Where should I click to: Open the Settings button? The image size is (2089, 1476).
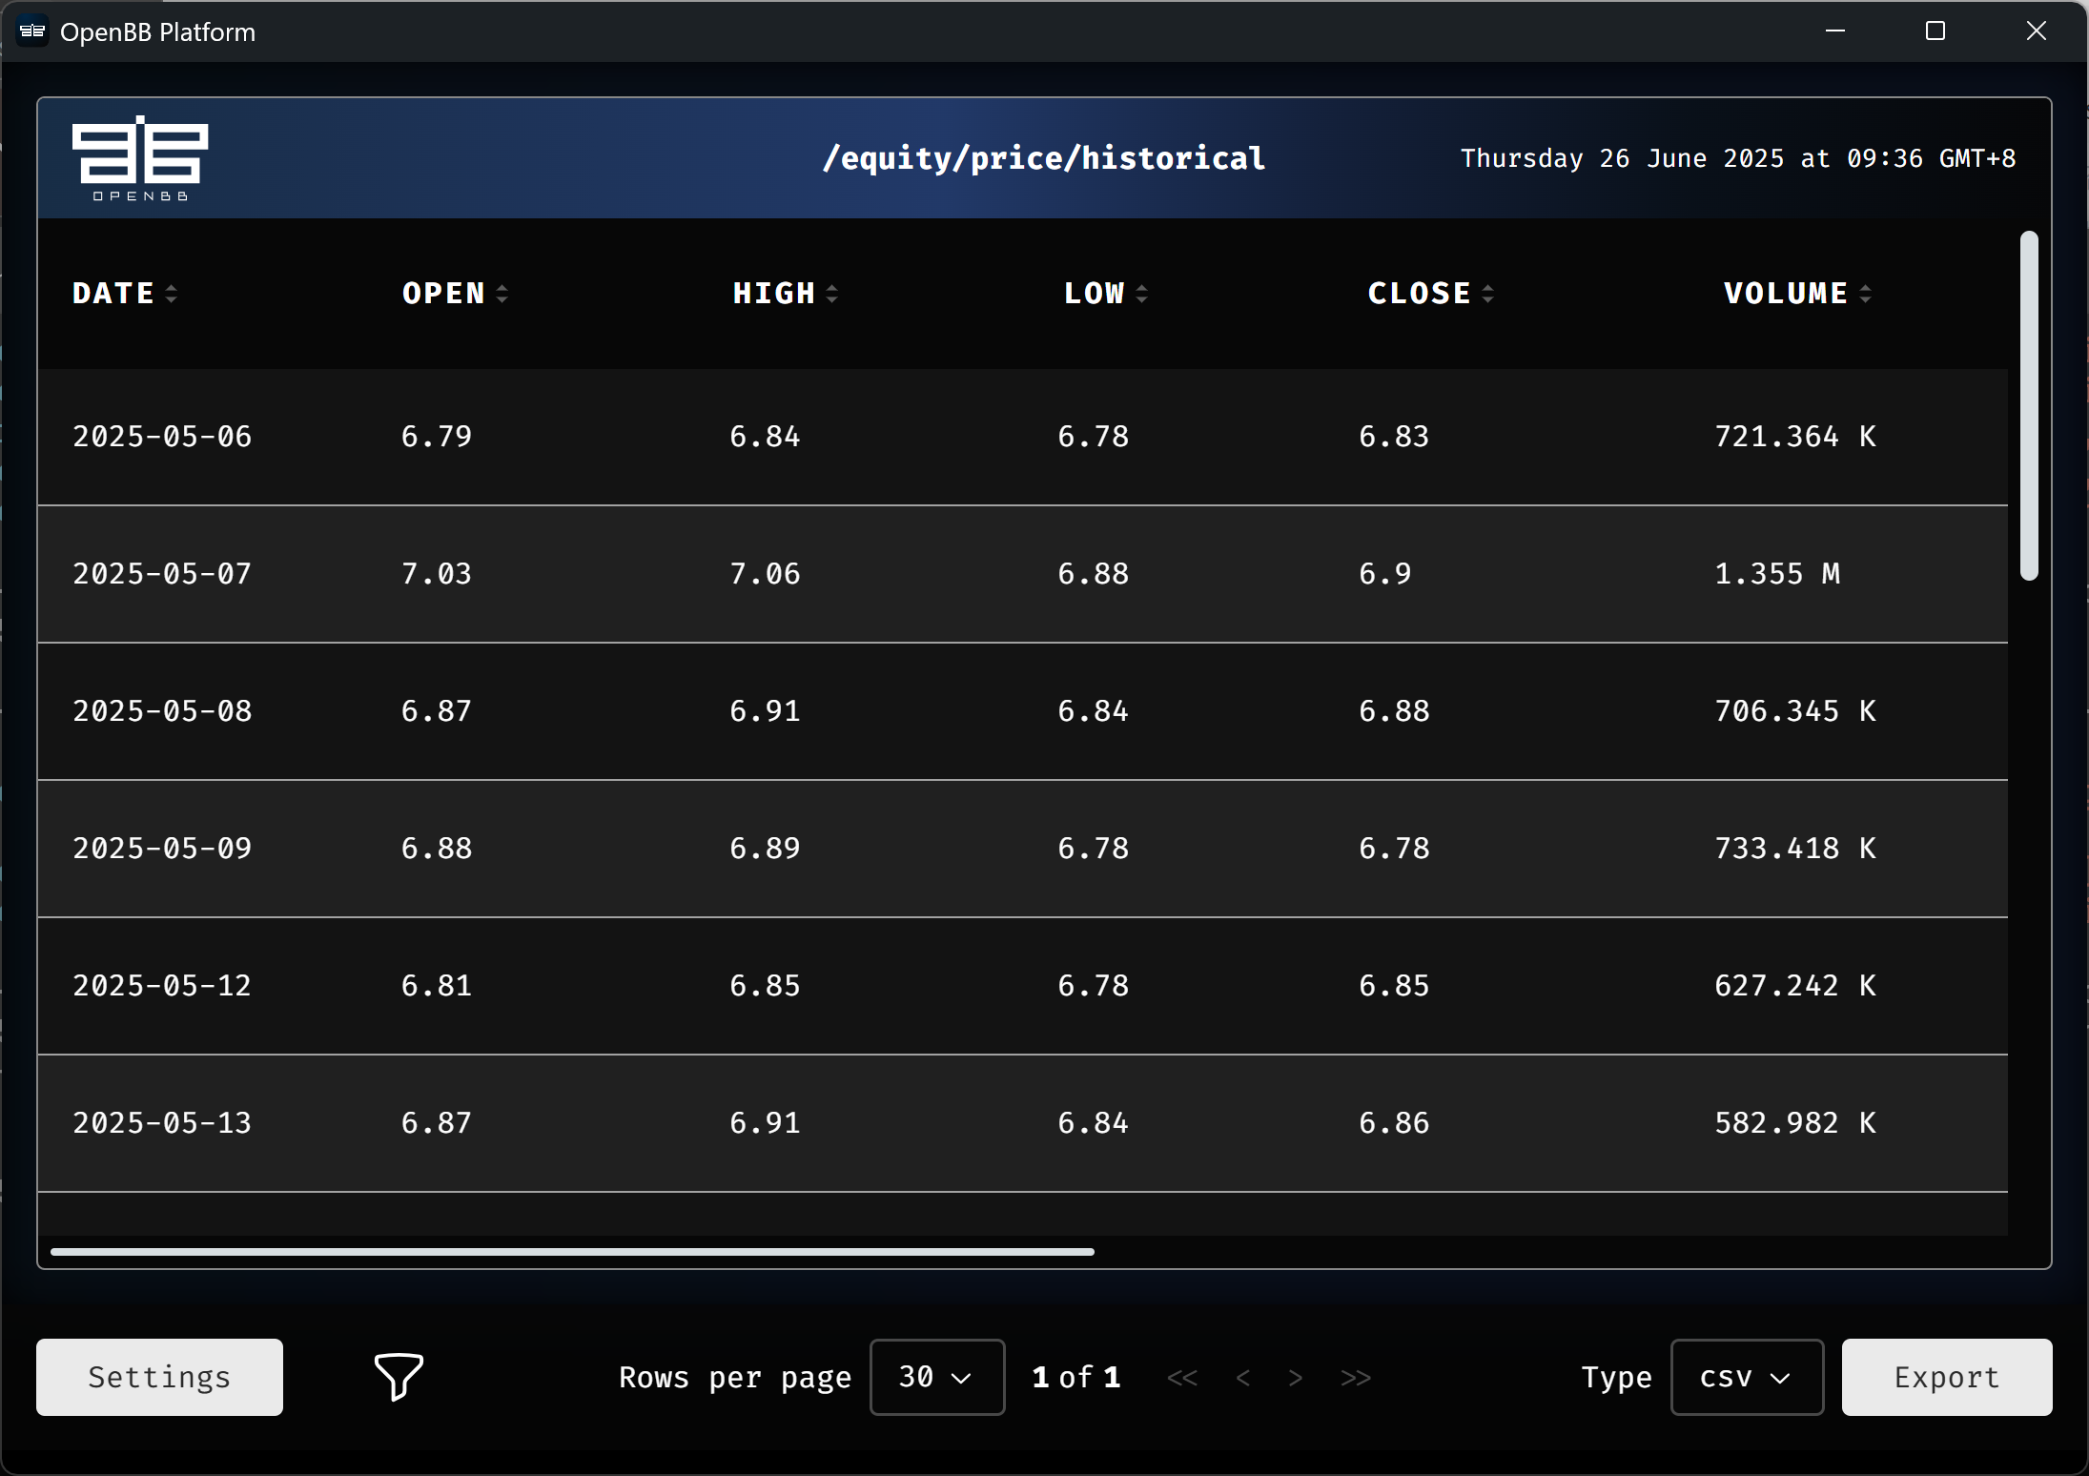click(159, 1377)
